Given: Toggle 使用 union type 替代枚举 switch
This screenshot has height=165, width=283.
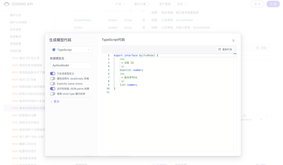Looking at the screenshot, I should 53,94.
